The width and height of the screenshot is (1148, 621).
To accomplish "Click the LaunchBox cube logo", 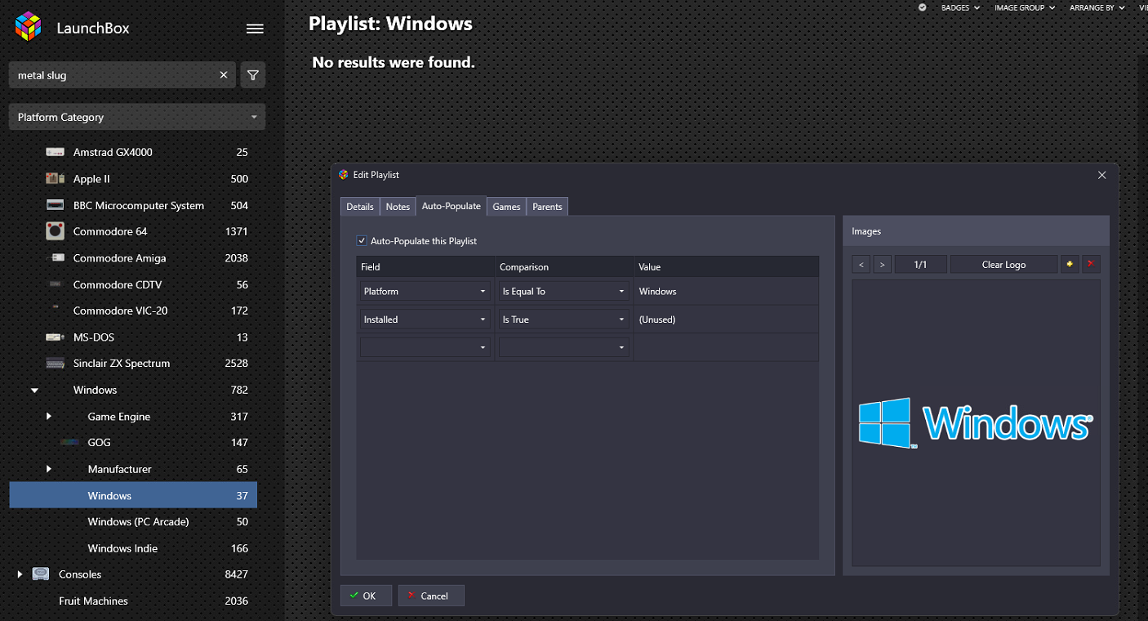I will pyautogui.click(x=28, y=27).
